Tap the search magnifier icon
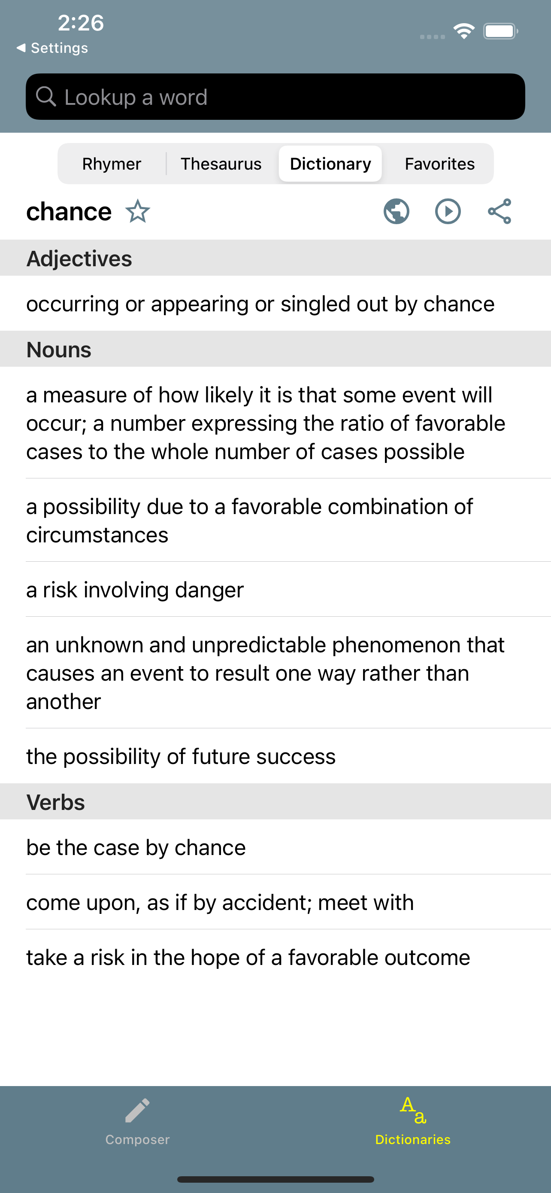This screenshot has width=551, height=1193. coord(46,97)
